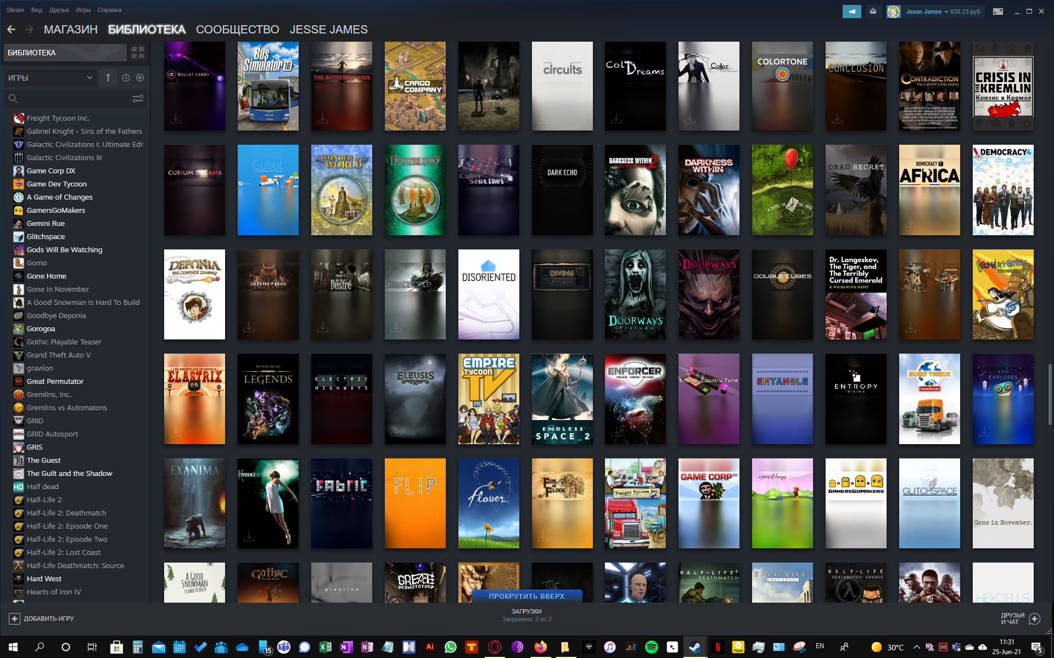Click the Jesse James avatar icon

[893, 12]
